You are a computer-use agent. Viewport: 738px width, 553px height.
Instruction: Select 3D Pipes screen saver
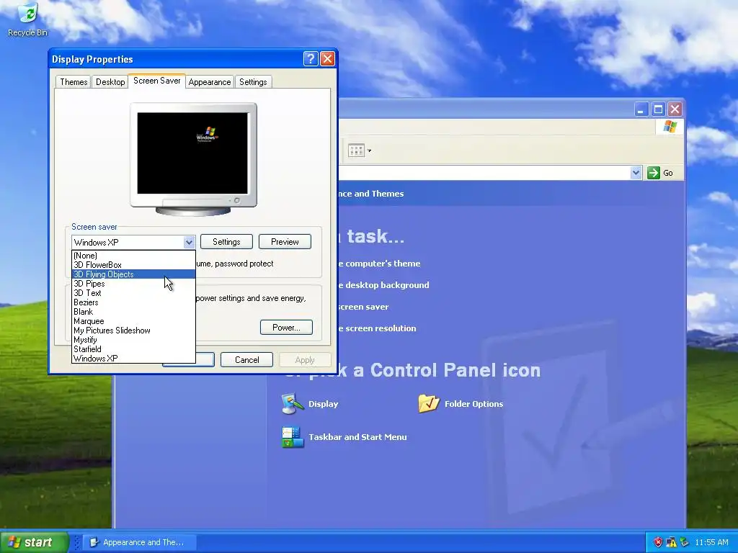tap(133, 284)
